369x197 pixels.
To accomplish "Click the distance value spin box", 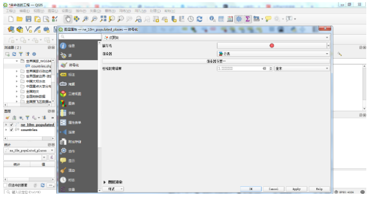I will click(245, 68).
